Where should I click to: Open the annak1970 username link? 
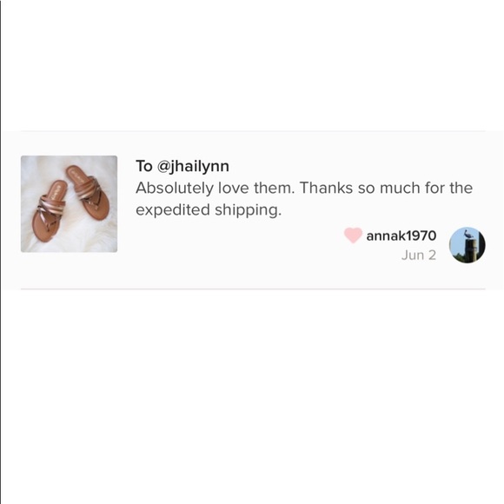click(401, 235)
